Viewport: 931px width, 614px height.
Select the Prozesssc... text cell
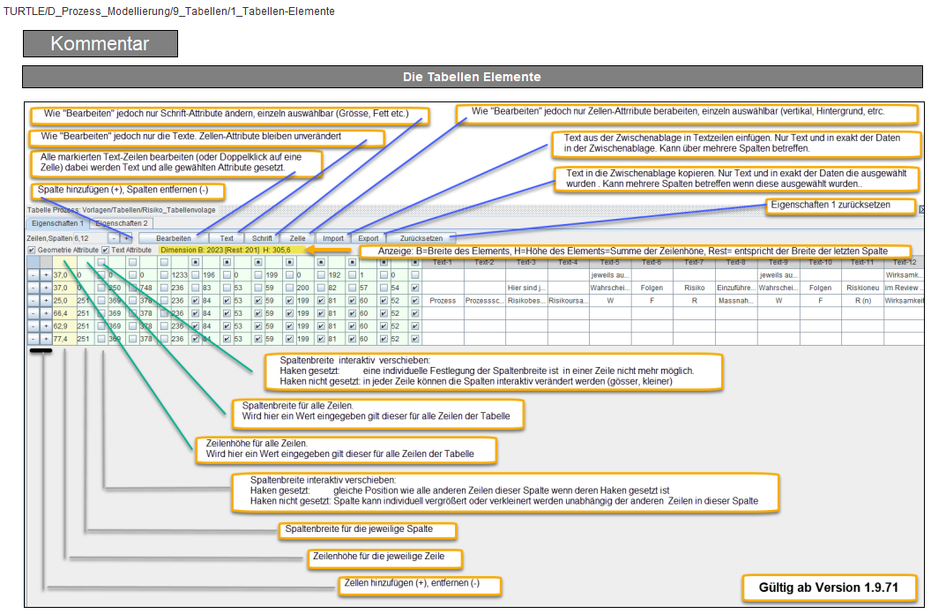click(485, 301)
